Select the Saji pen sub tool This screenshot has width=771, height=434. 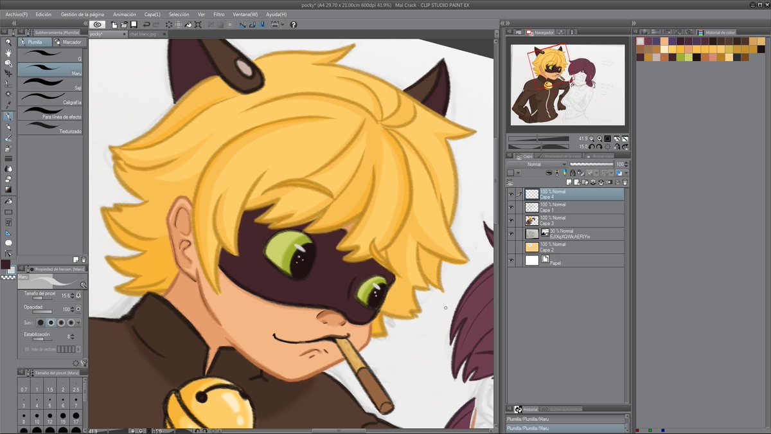[x=50, y=84]
